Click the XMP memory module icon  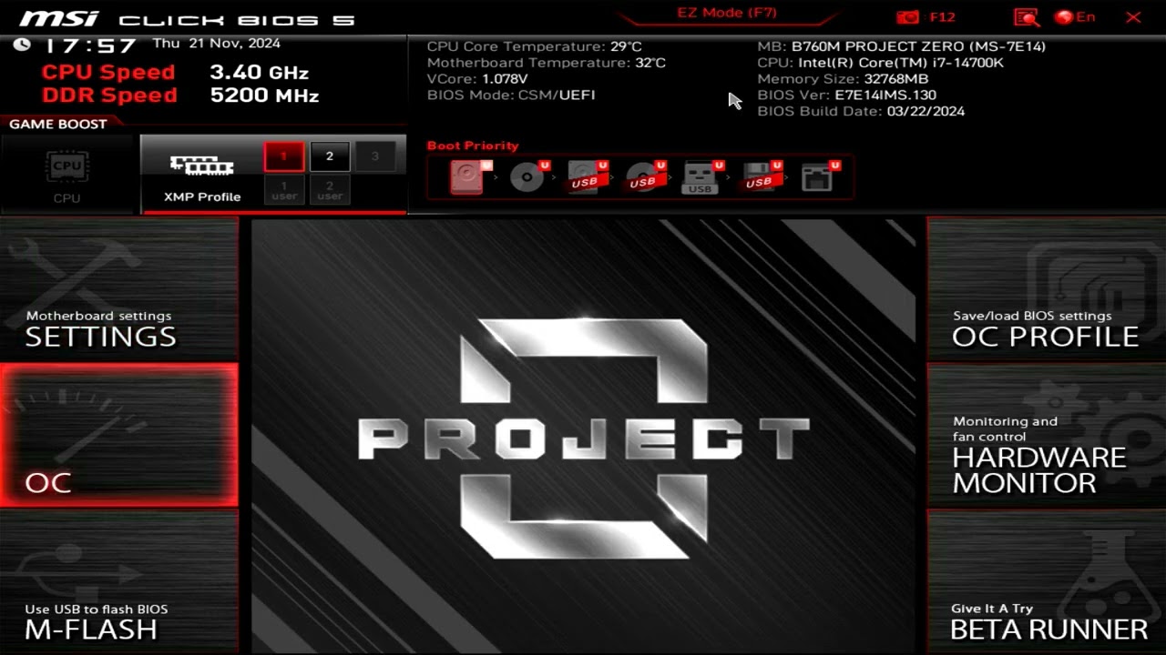[202, 165]
